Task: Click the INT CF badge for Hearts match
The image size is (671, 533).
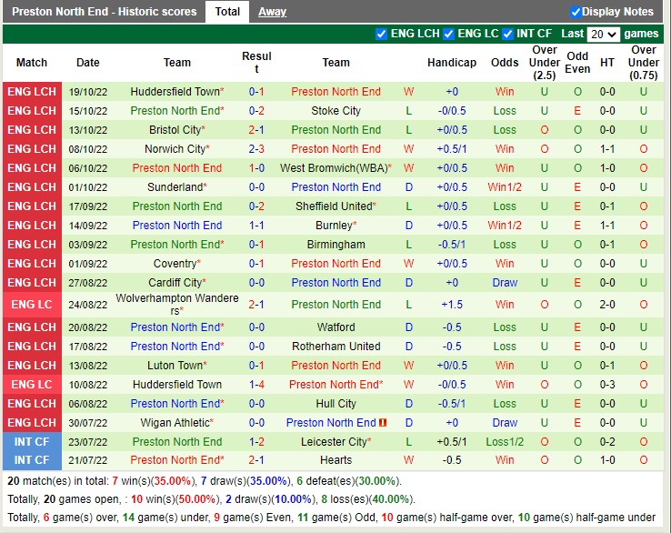Action: click(32, 460)
